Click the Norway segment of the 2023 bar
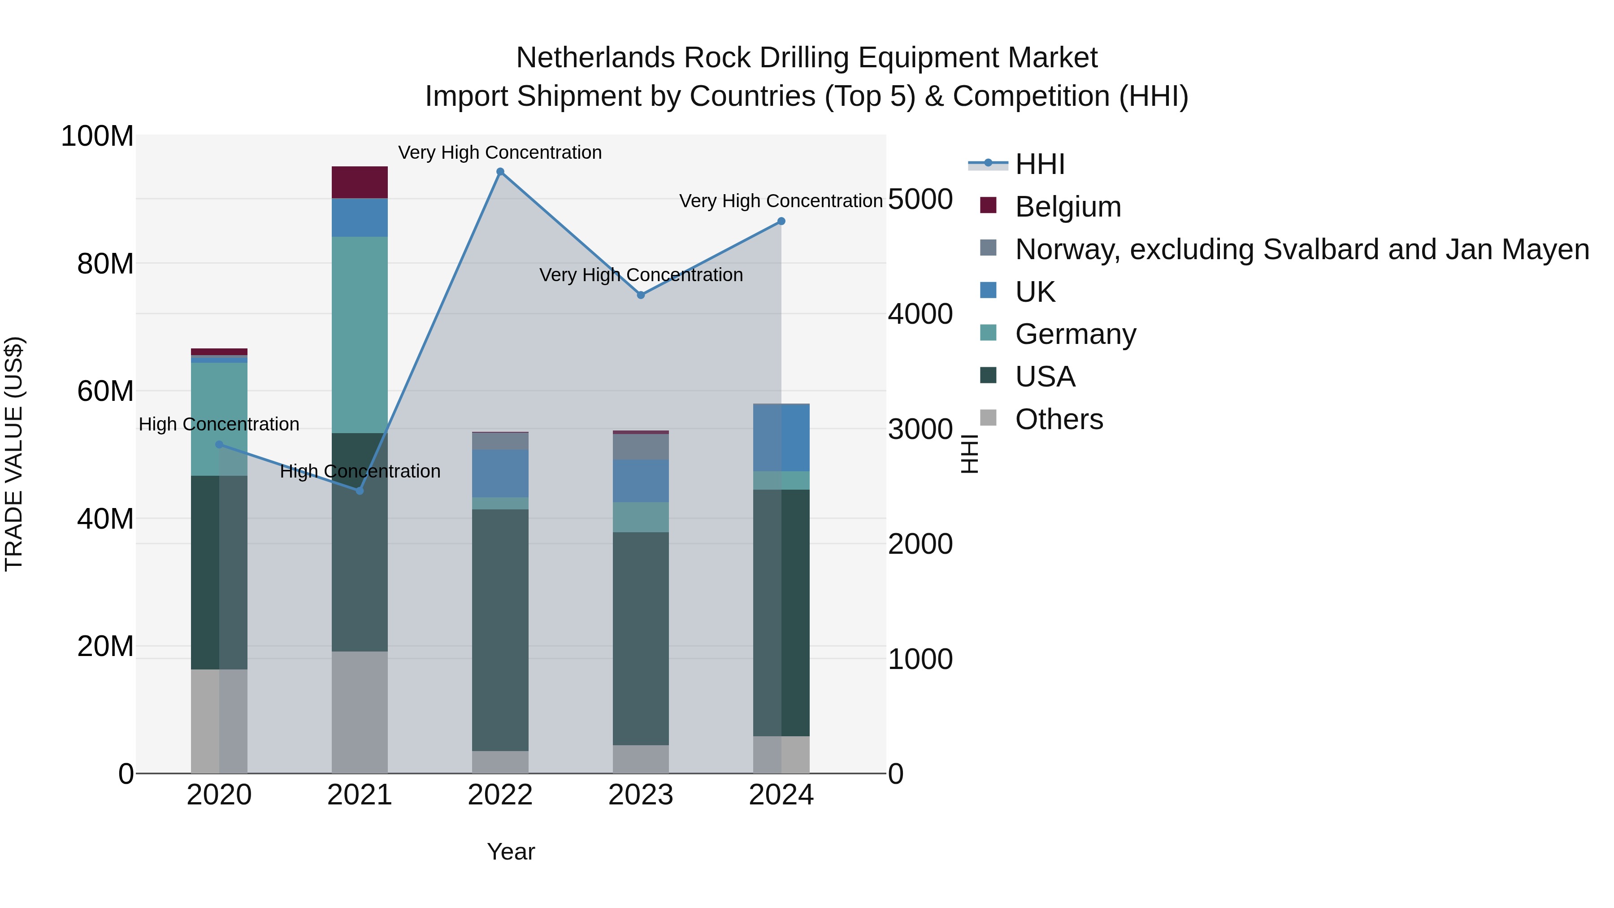This screenshot has height=908, width=1614. pos(641,447)
